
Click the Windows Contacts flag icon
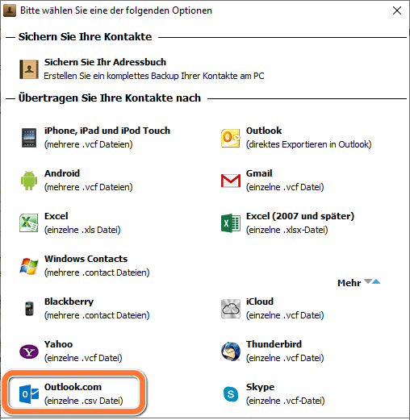(29, 266)
